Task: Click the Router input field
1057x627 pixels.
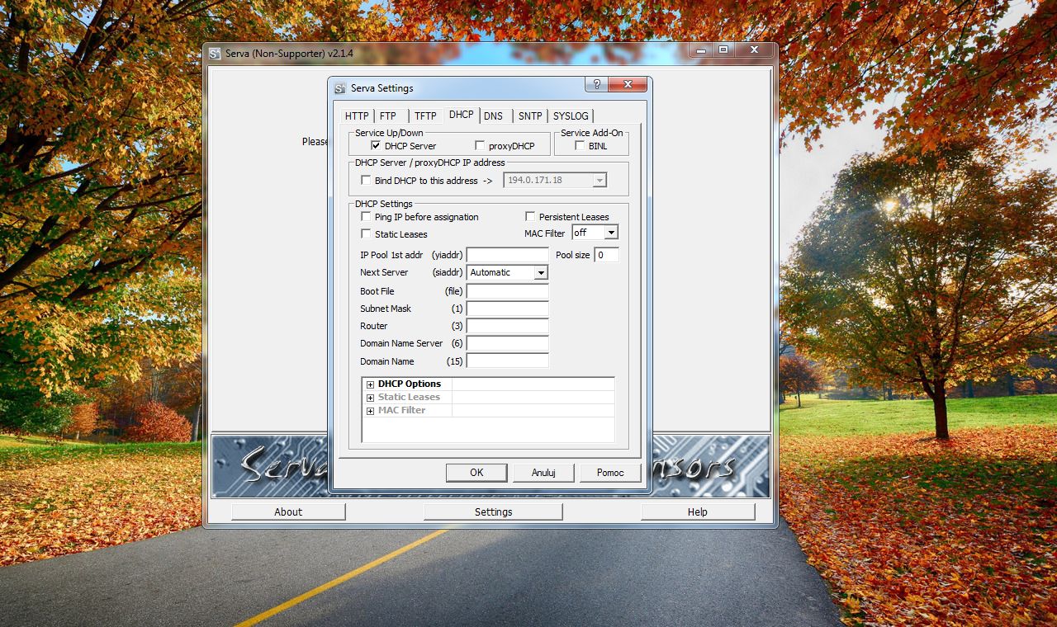Action: (508, 326)
